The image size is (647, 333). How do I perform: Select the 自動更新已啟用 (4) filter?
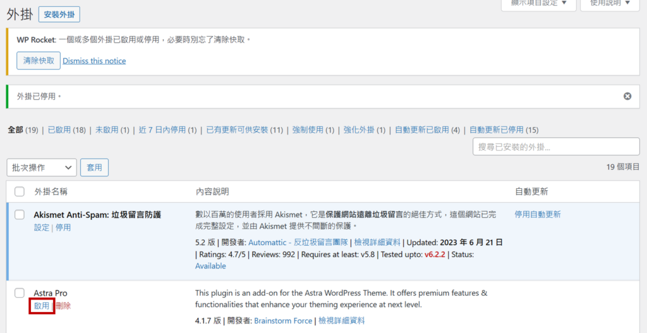click(x=427, y=130)
